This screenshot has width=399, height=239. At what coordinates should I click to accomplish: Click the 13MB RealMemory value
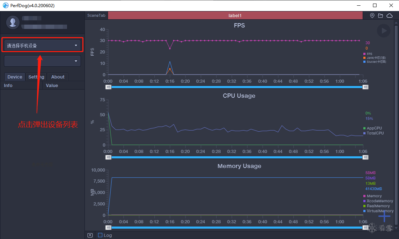coord(370,183)
